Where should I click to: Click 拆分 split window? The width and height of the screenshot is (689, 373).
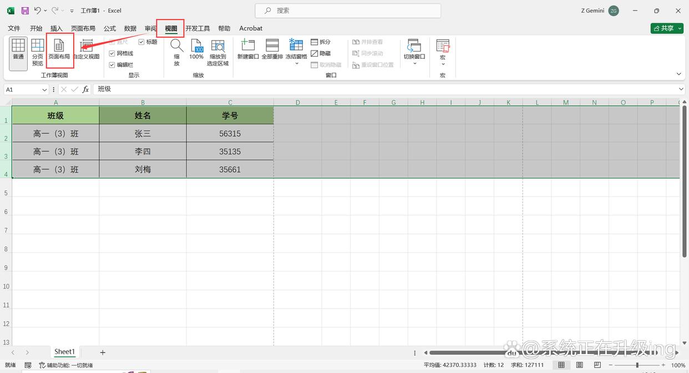click(321, 42)
